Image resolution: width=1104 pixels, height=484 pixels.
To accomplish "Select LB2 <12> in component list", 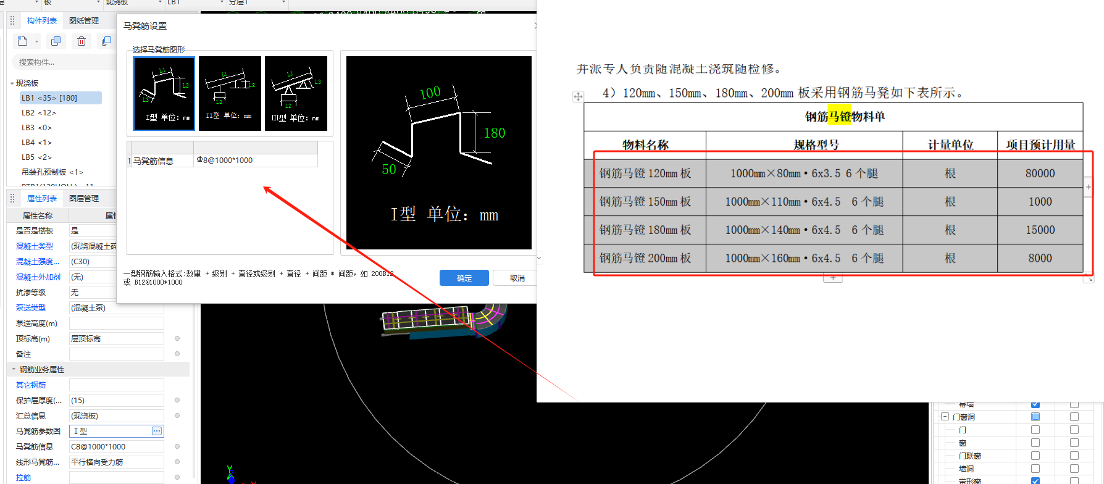I will (x=39, y=113).
